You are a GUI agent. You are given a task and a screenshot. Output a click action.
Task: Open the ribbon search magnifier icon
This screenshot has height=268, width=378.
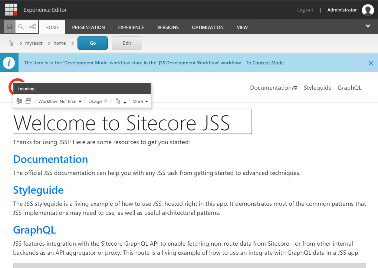(x=21, y=27)
